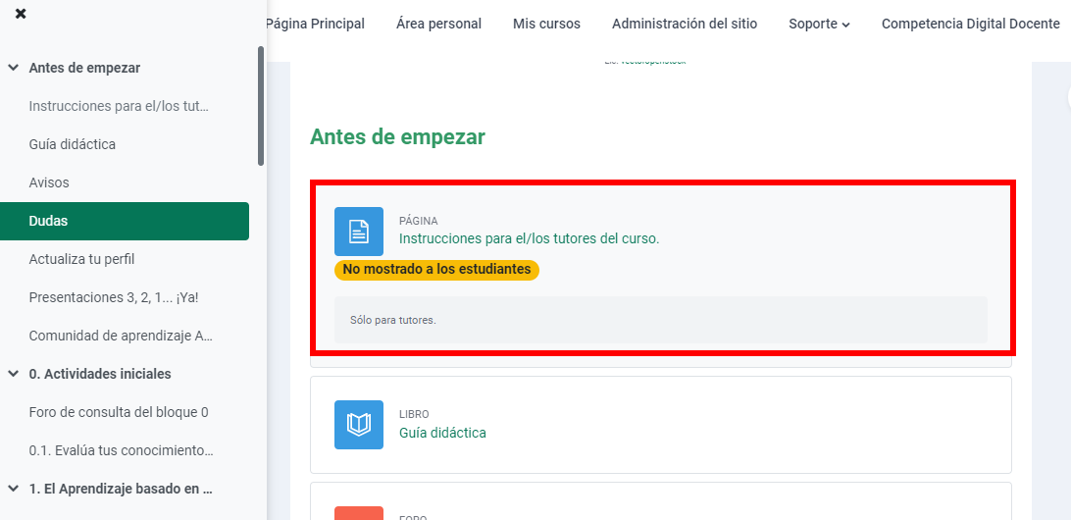The height and width of the screenshot is (520, 1071).
Task: Click Antes de empezar sidebar heading
Action: pyautogui.click(x=84, y=69)
